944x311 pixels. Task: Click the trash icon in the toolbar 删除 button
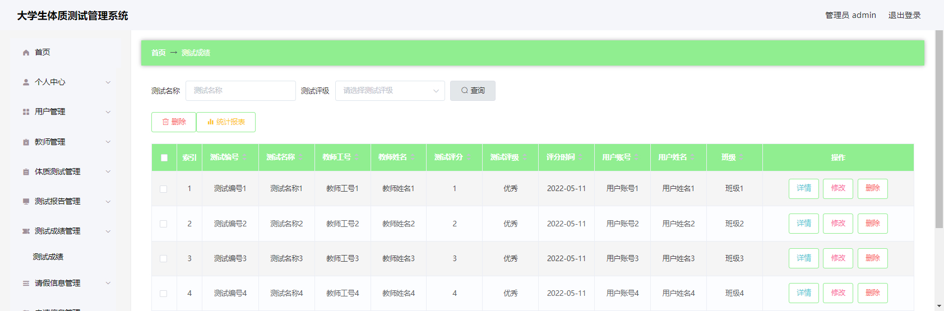click(165, 122)
